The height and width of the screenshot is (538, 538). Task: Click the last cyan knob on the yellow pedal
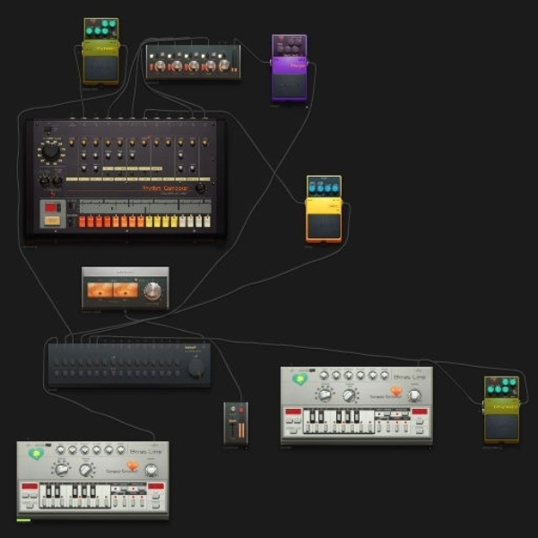335,187
